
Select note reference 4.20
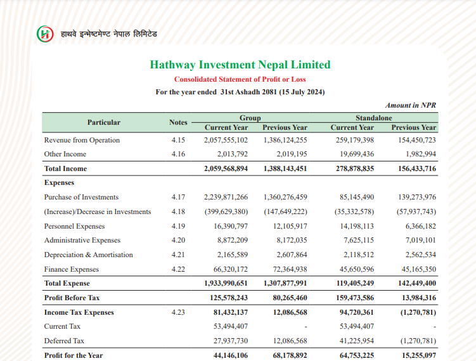pyautogui.click(x=178, y=240)
